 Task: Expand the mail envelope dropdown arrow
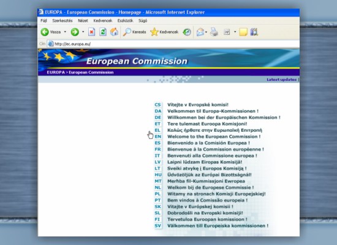tap(206, 32)
